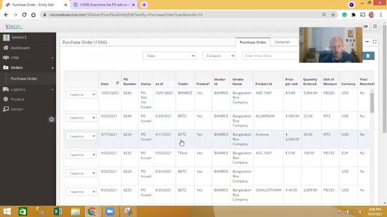Expand the CRM menu arrow
This screenshot has height=217, width=387.
[x=53, y=58]
